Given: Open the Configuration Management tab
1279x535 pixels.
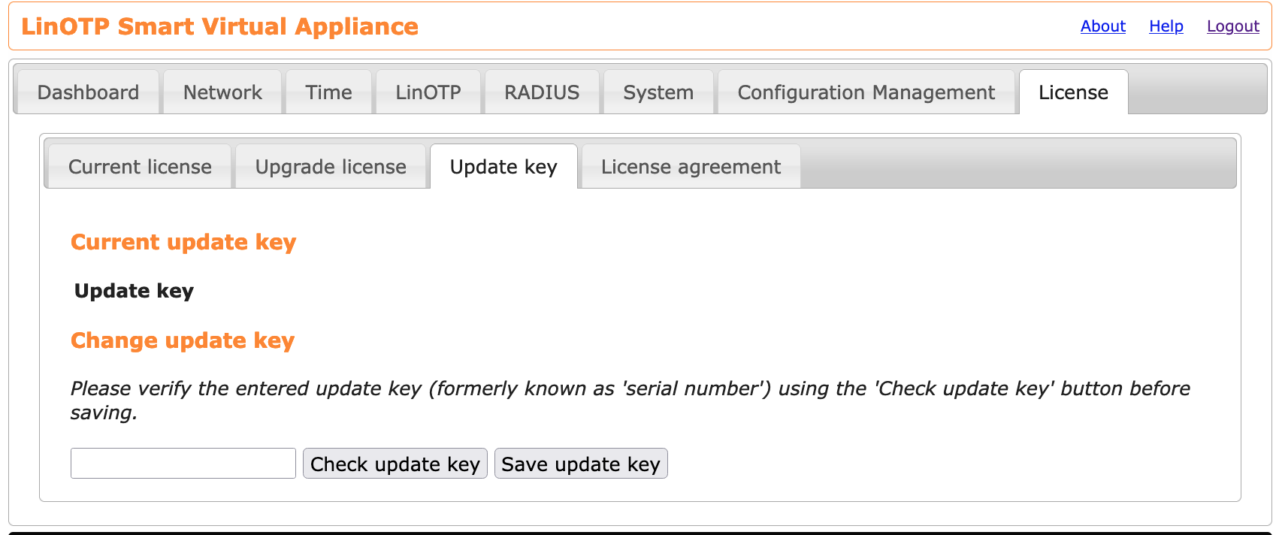Looking at the screenshot, I should [866, 92].
